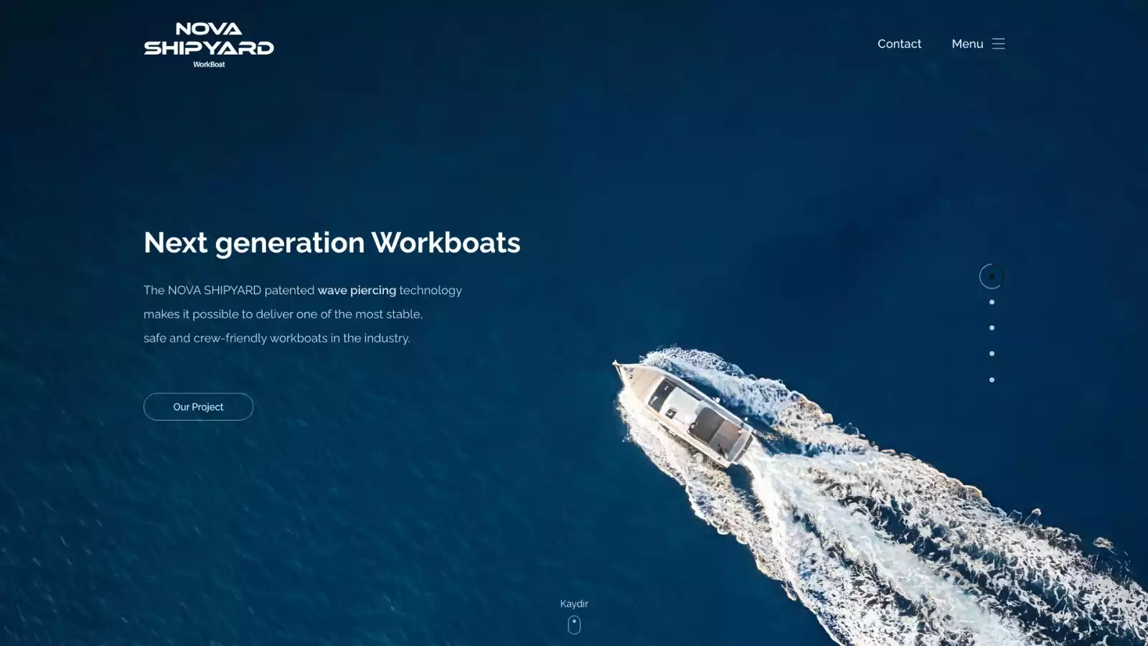This screenshot has width=1148, height=646.
Task: Open the Contact page link
Action: click(899, 44)
